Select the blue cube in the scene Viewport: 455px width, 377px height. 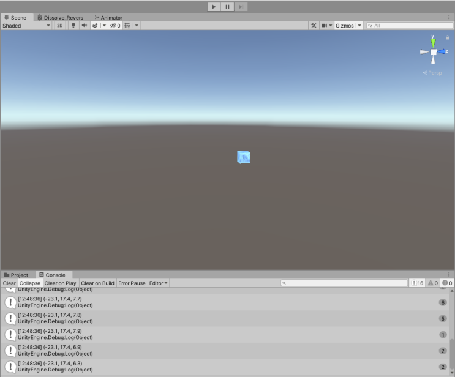pos(244,157)
